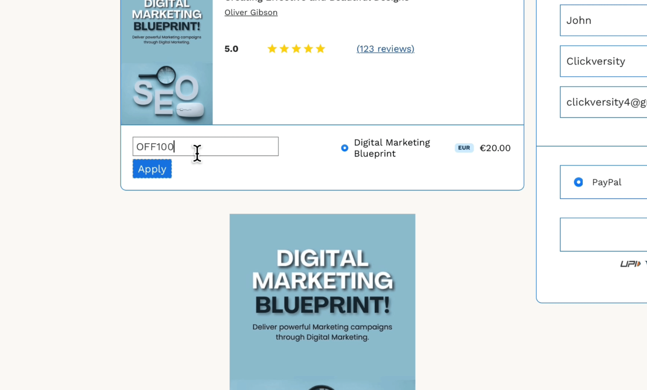Click the email field with clickversity4 address
The width and height of the screenshot is (647, 390).
tap(604, 102)
